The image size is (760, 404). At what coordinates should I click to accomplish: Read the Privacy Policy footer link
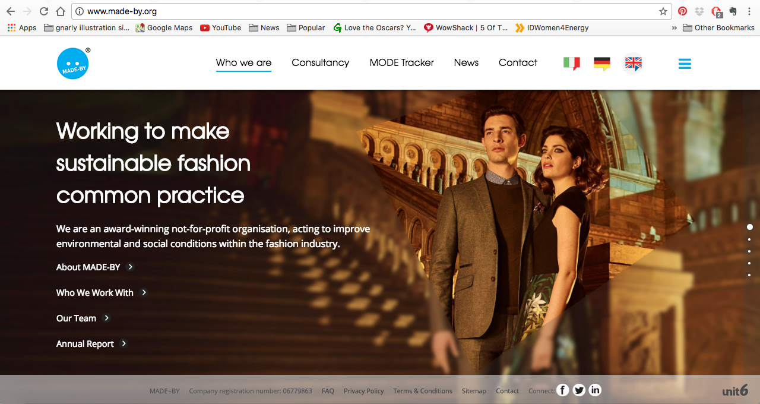(x=363, y=391)
